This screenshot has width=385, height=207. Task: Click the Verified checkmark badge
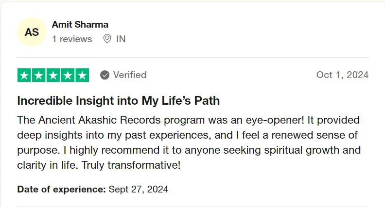point(105,75)
